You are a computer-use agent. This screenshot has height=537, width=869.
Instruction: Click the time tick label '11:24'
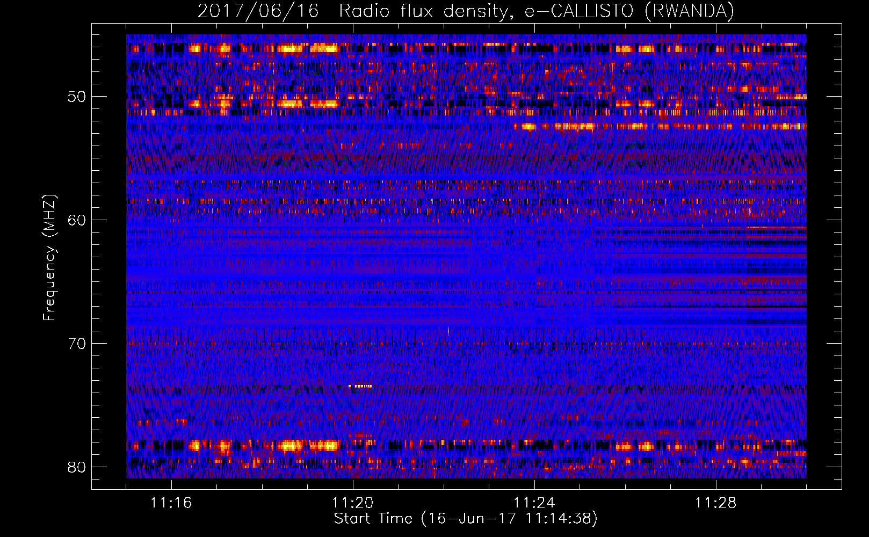pyautogui.click(x=534, y=503)
